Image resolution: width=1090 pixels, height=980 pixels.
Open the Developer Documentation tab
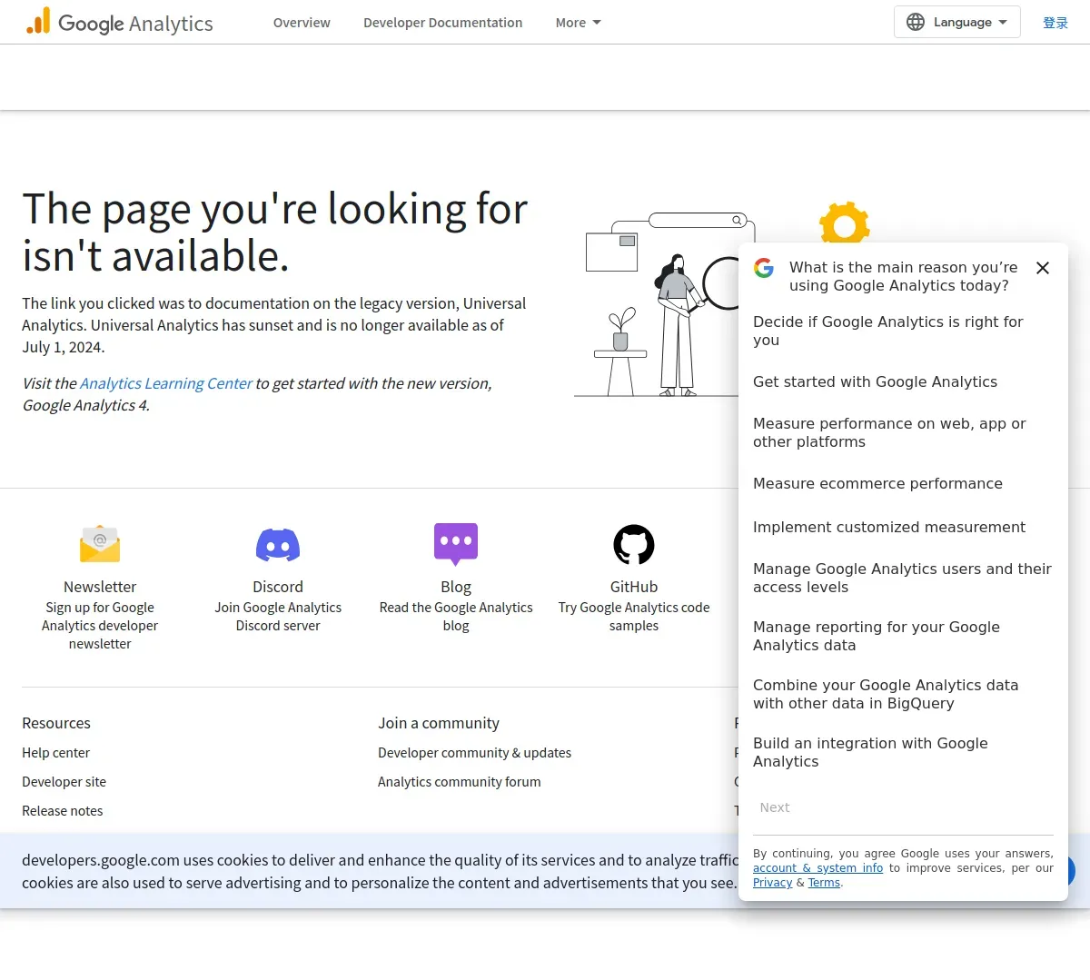point(442,23)
